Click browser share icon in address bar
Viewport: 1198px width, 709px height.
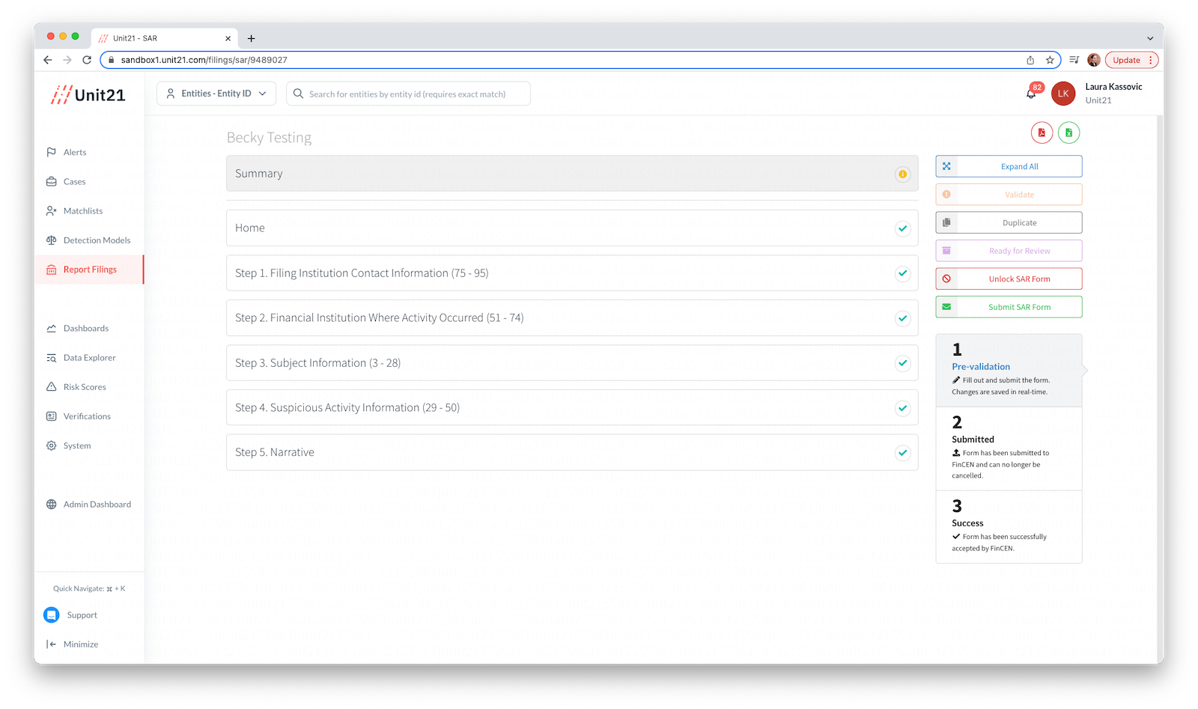click(x=1030, y=60)
